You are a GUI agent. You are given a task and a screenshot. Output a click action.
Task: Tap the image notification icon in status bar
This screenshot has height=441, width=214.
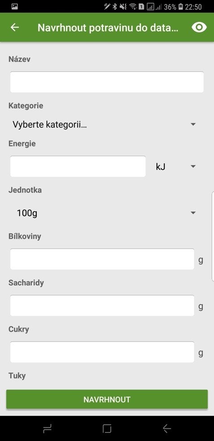coord(15,6)
